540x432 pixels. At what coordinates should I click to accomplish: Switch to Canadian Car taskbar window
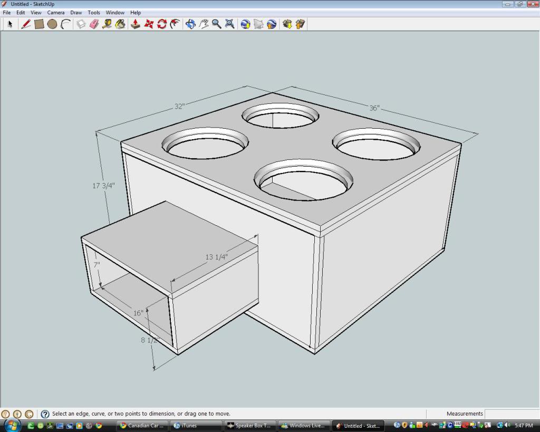pyautogui.click(x=143, y=426)
